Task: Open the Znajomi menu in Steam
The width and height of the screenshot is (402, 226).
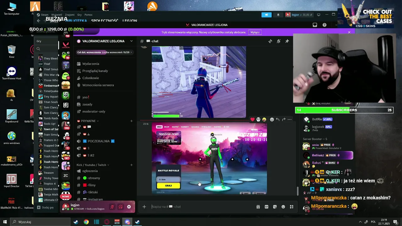Action: (x=70, y=15)
